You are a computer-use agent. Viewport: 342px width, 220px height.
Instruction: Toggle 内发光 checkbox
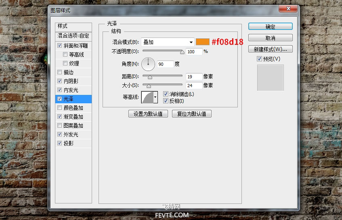tap(59, 90)
